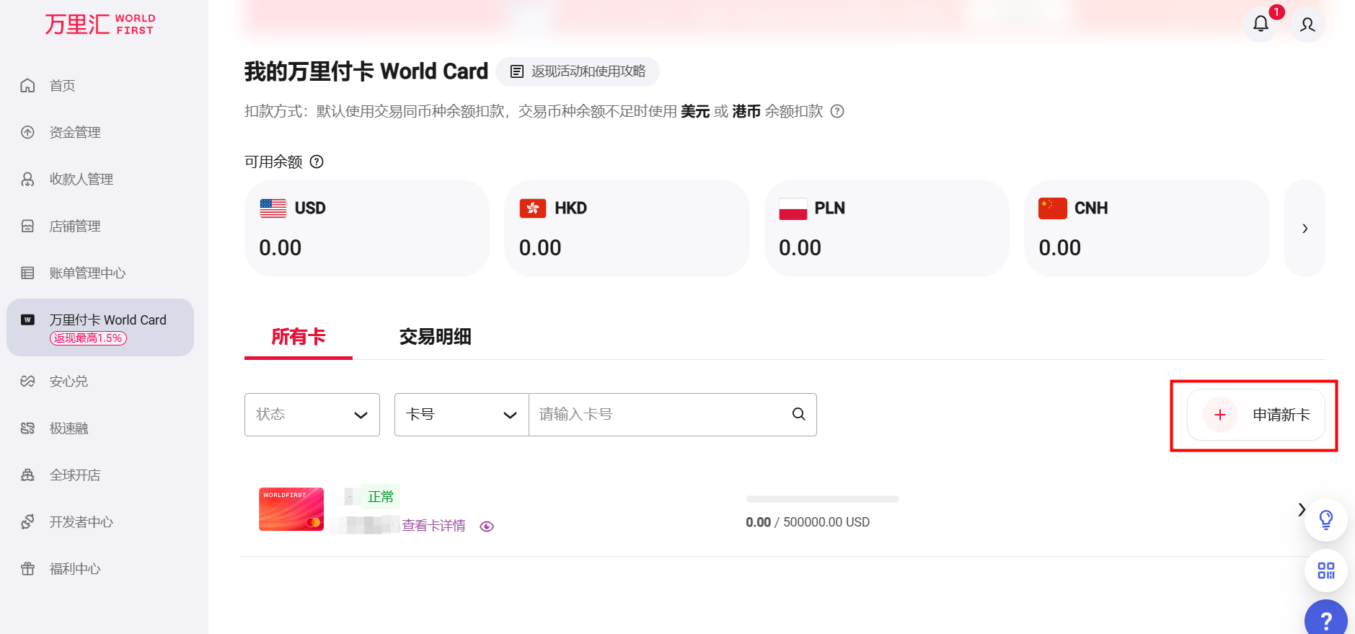Viewport: 1355px width, 634px height.
Task: Click the US flag on USD card
Action: point(273,208)
